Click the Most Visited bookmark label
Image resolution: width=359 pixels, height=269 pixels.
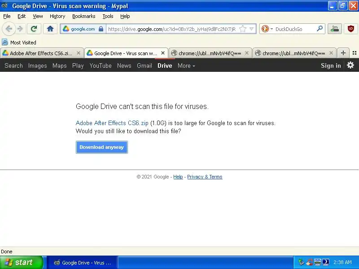tap(23, 43)
